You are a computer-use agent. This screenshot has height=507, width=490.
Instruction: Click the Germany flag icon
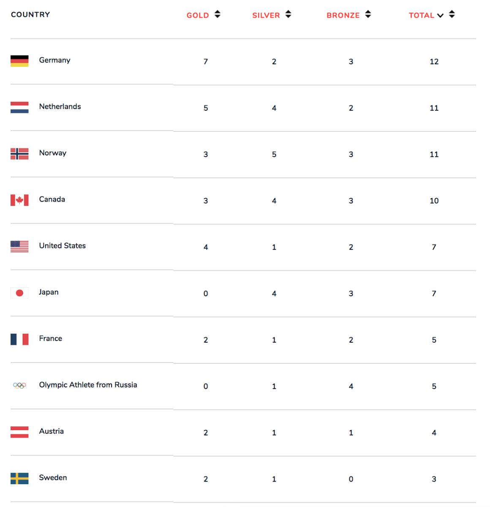coord(19,61)
